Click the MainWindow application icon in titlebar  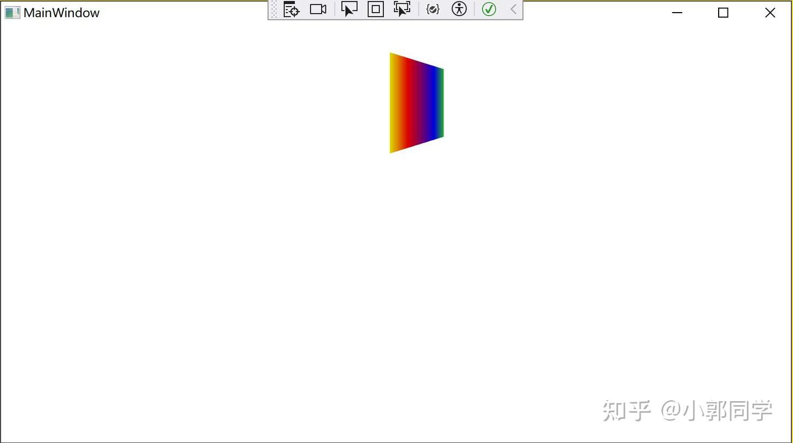coord(12,12)
